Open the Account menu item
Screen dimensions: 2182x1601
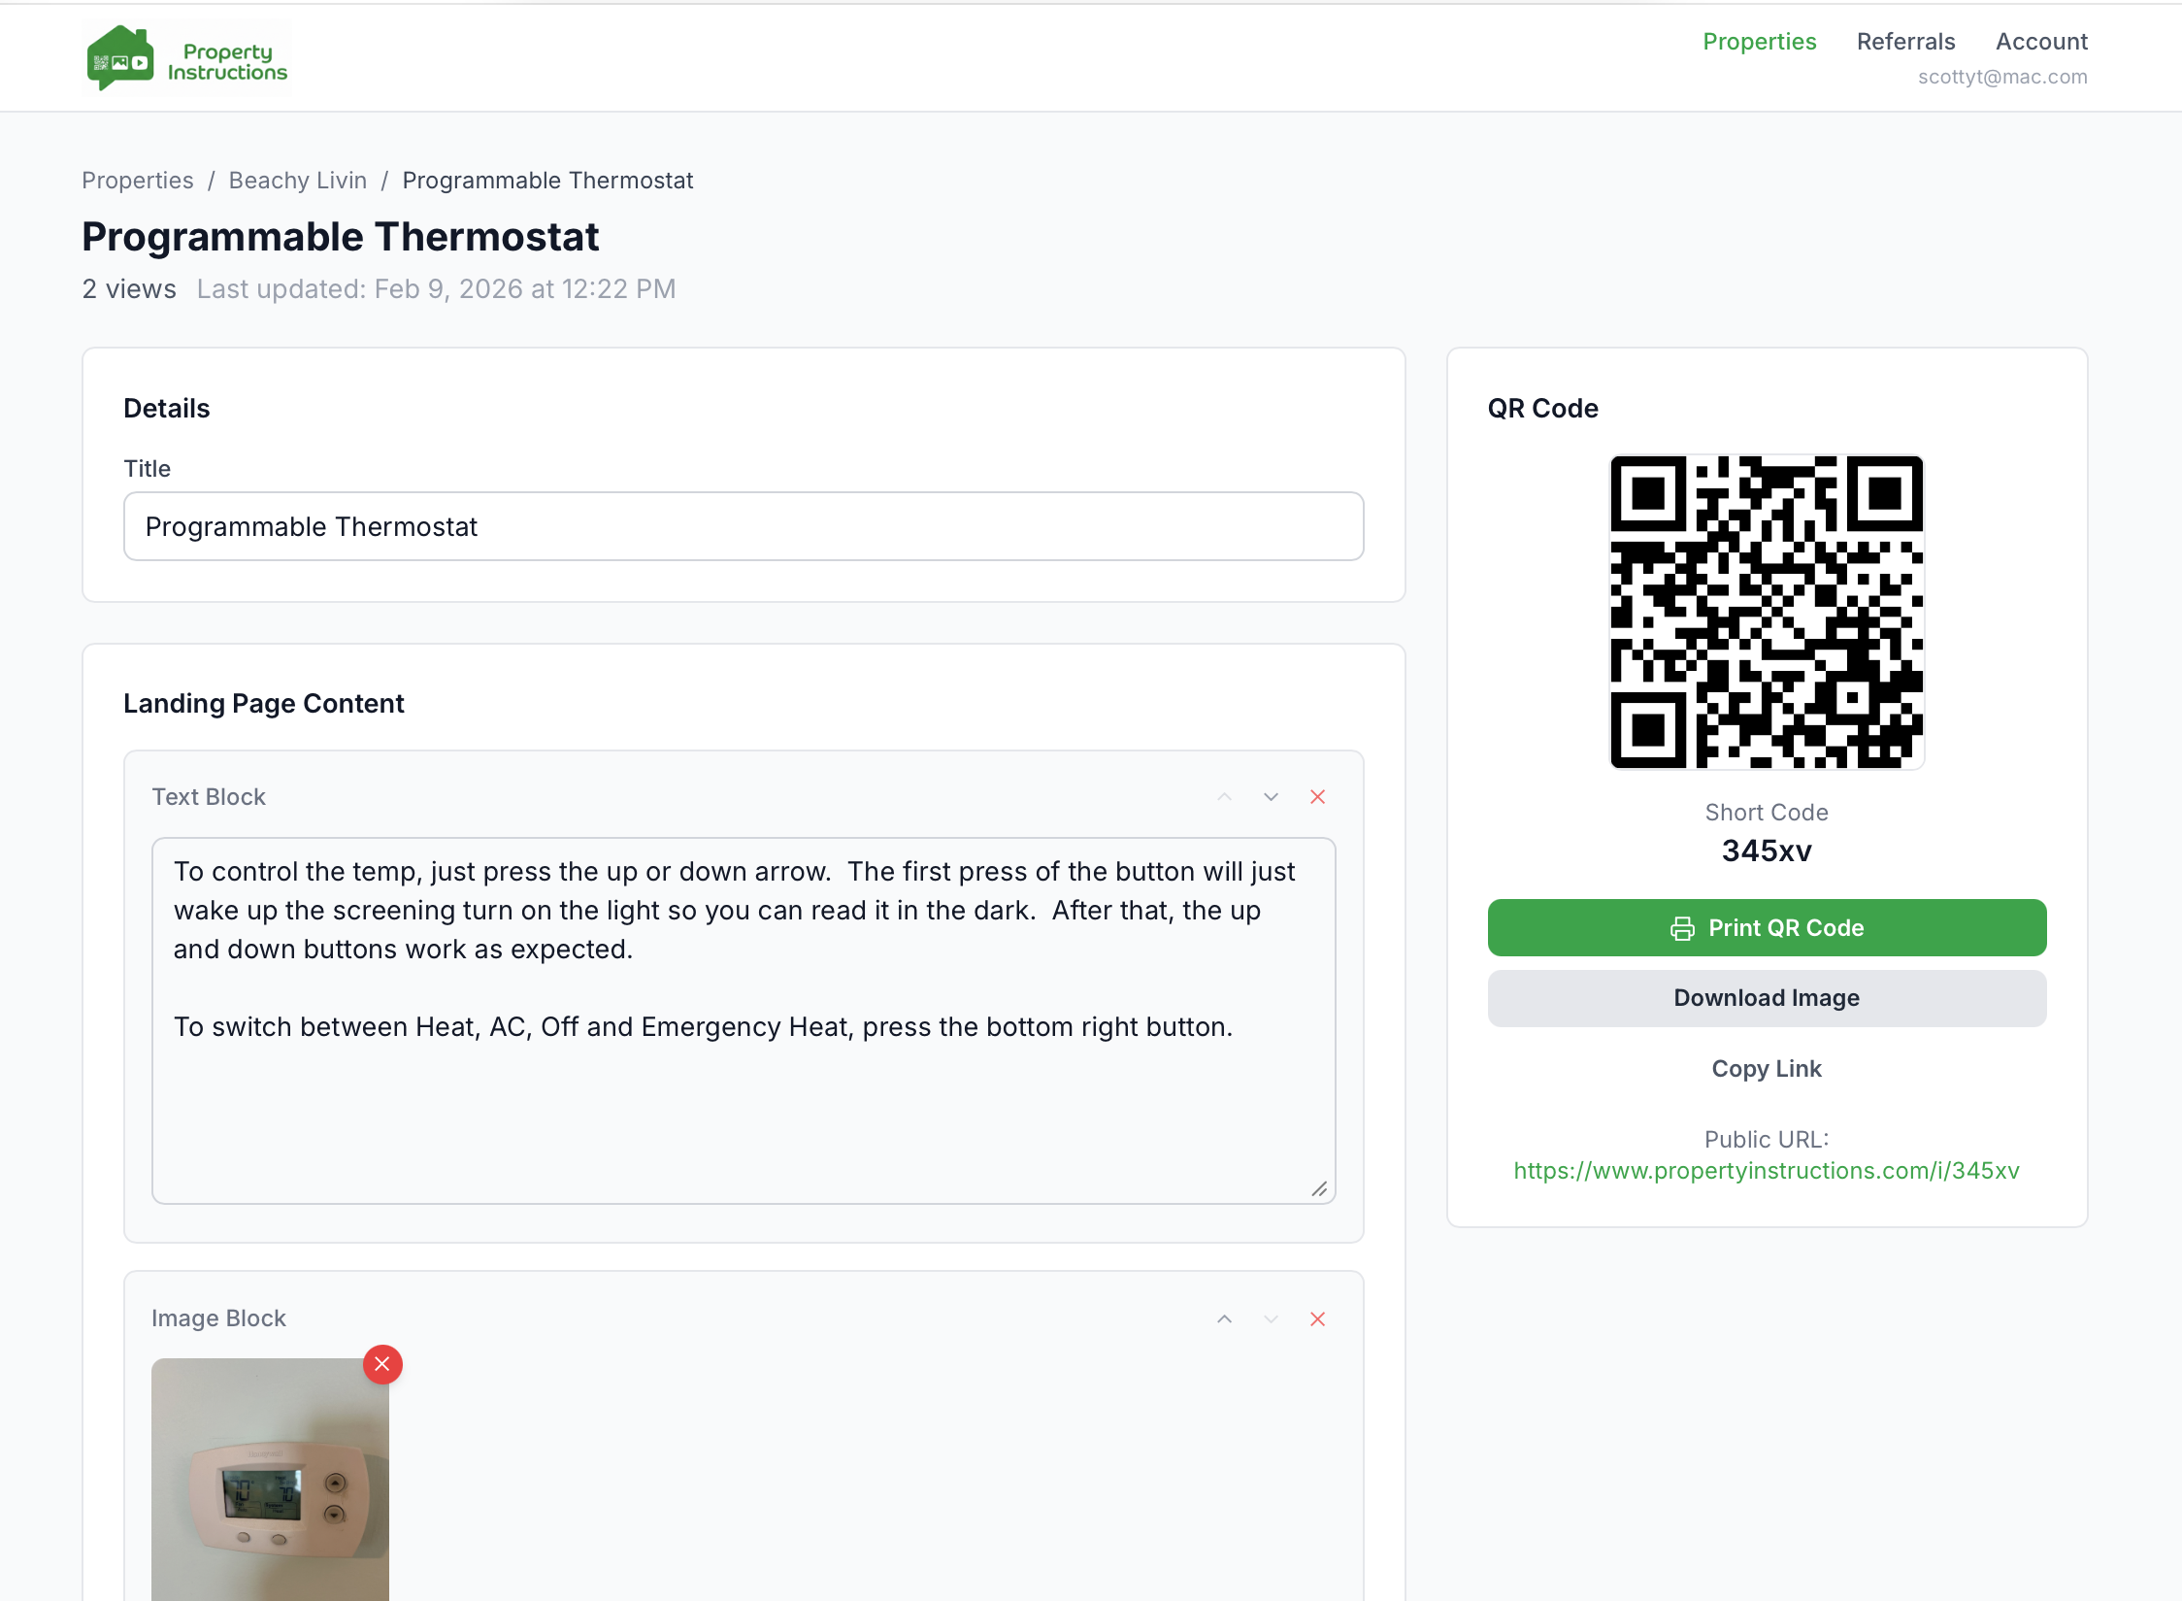pos(2041,42)
